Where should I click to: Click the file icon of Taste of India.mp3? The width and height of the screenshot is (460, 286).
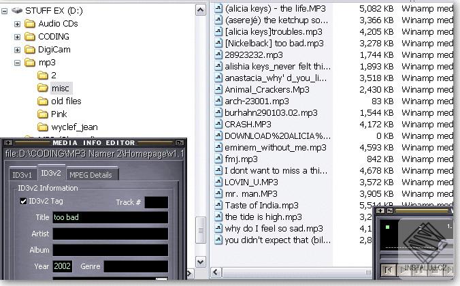point(218,205)
